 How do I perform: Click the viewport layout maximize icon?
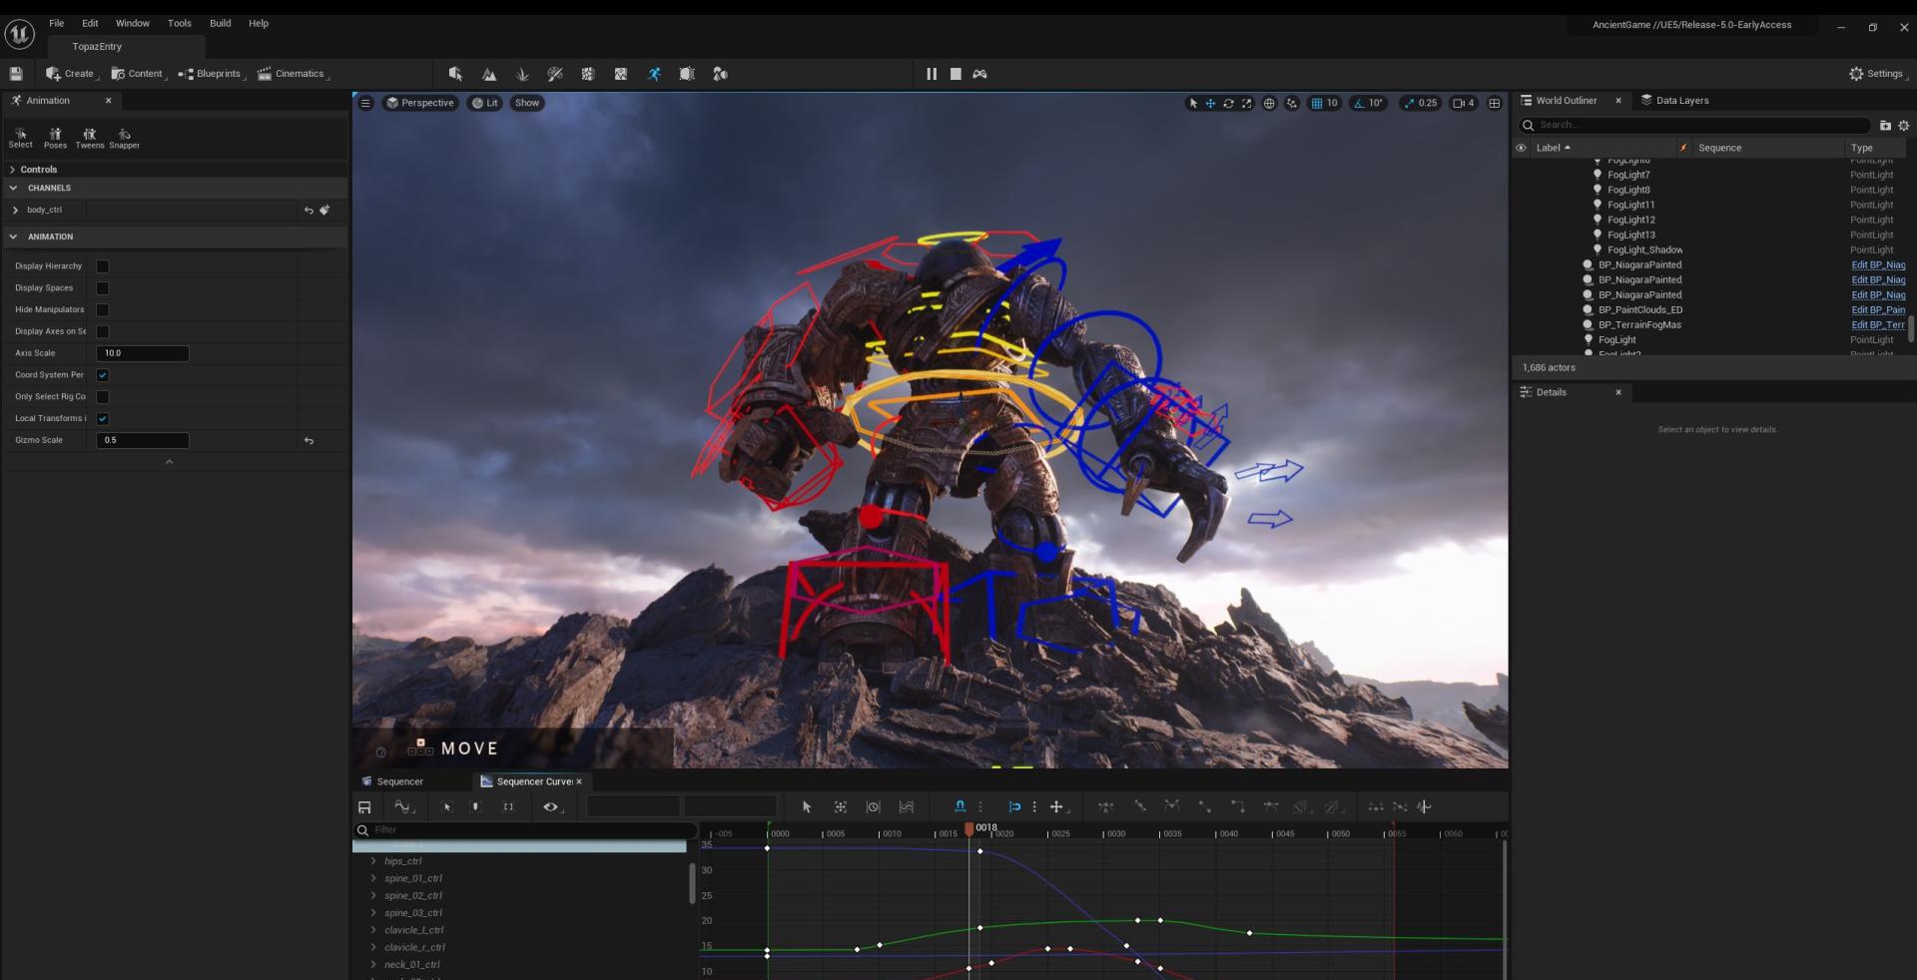[x=1495, y=103]
